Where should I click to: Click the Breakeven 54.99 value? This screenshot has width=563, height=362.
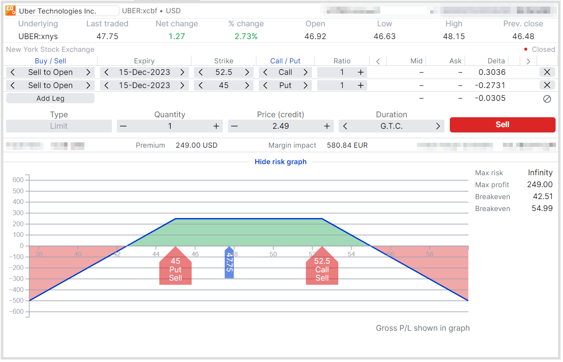(x=542, y=209)
